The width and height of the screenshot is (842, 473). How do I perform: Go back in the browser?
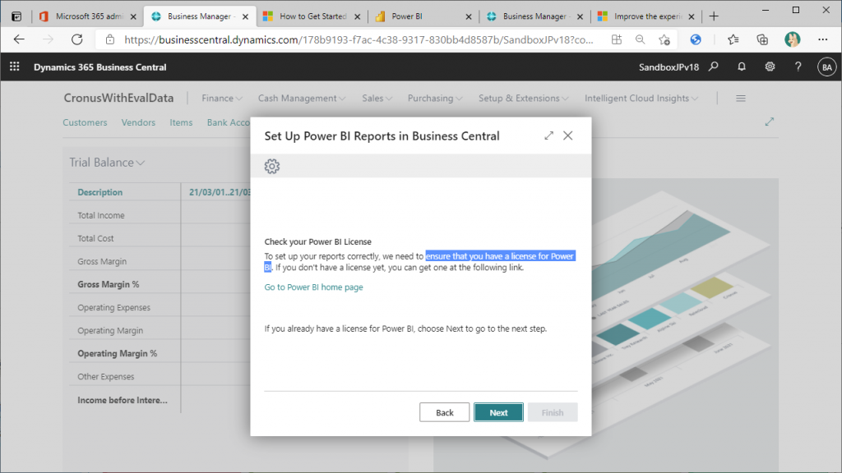pos(20,39)
